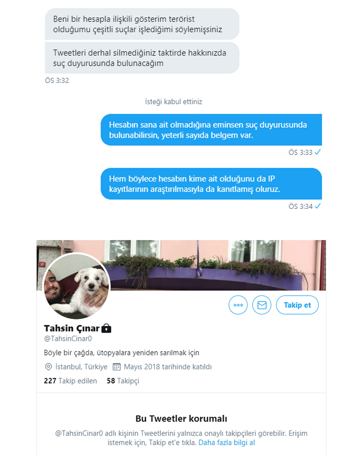Select the message about terörist accusation
This screenshot has height=457, width=364.
pyautogui.click(x=142, y=24)
